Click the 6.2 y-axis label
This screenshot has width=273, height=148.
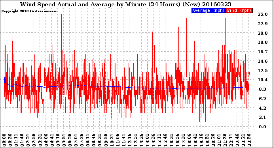click(263, 99)
